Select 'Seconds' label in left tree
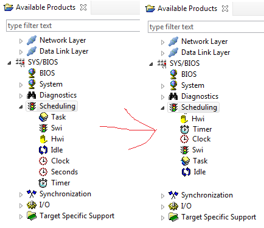 point(64,172)
